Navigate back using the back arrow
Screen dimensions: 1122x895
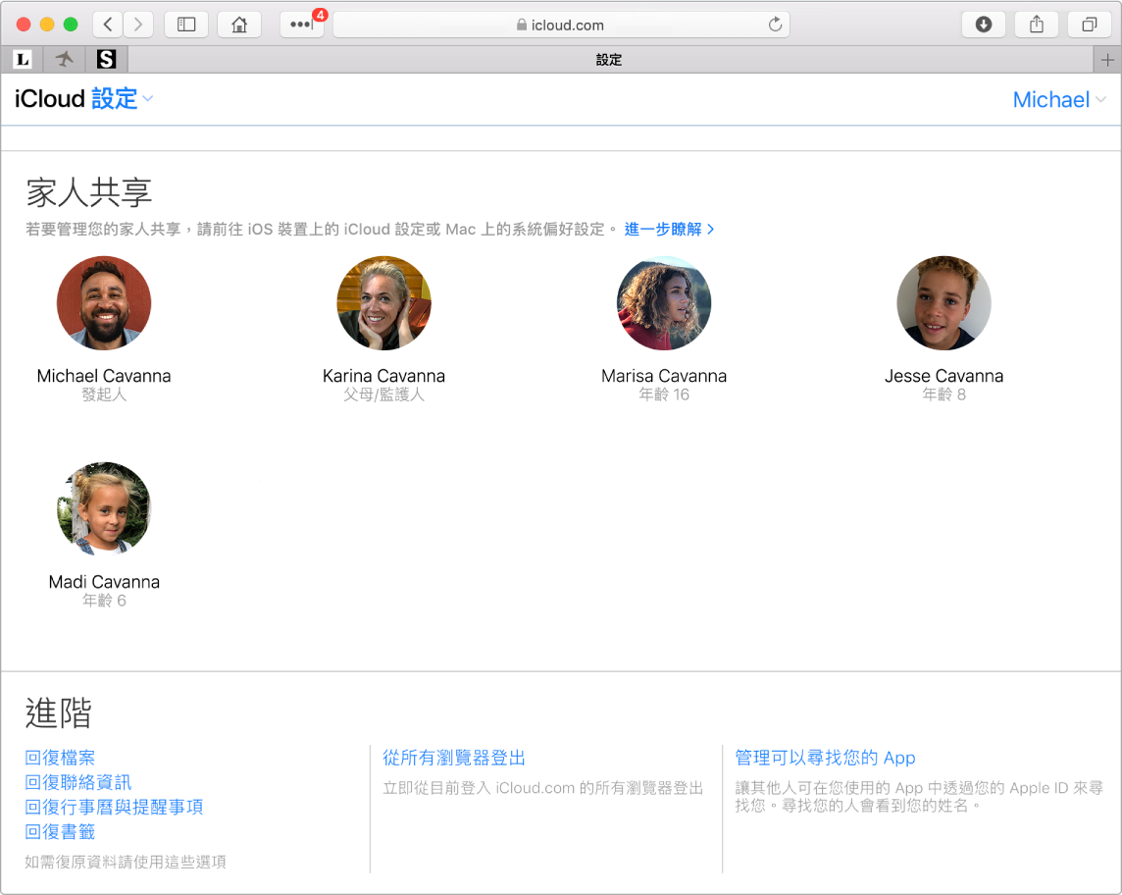pyautogui.click(x=107, y=24)
